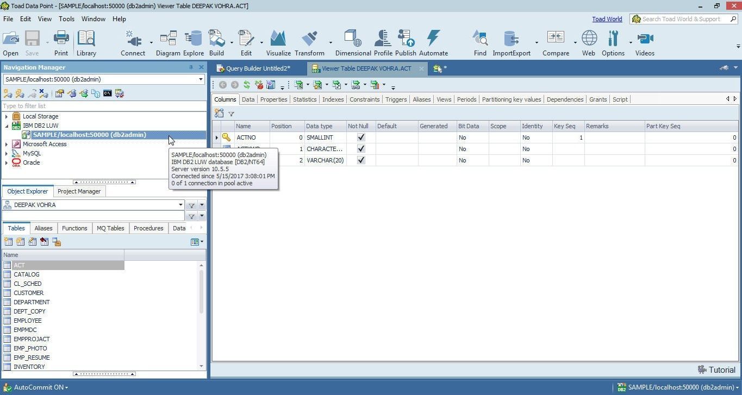
Task: Open the Videos tool
Action: click(x=645, y=43)
